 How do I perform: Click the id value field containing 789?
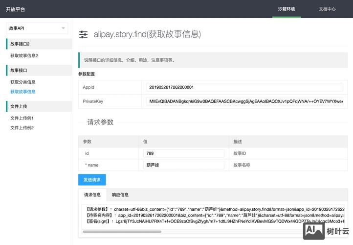click(184, 153)
